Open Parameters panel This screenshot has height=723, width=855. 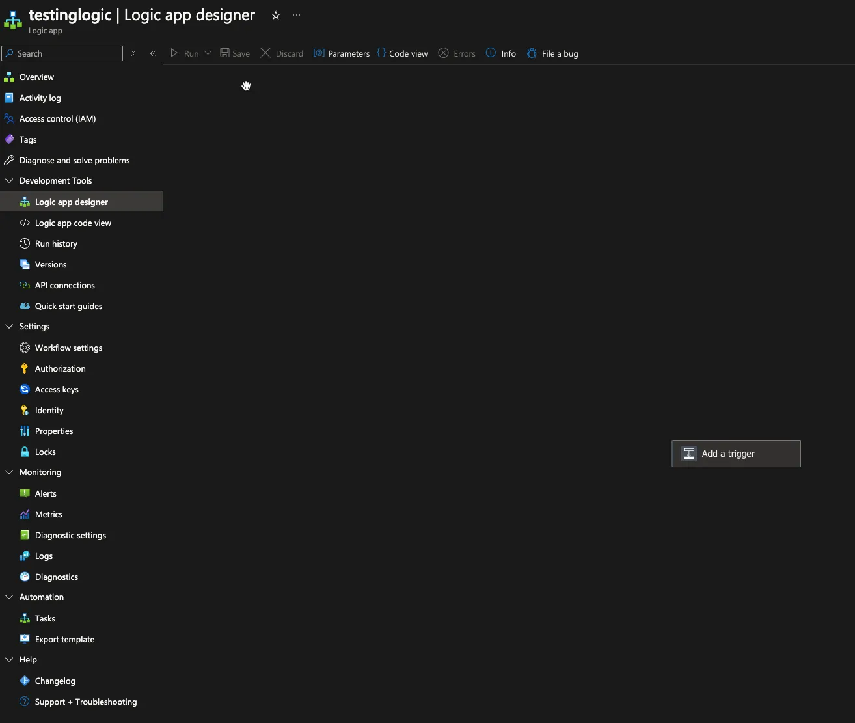[x=342, y=53]
